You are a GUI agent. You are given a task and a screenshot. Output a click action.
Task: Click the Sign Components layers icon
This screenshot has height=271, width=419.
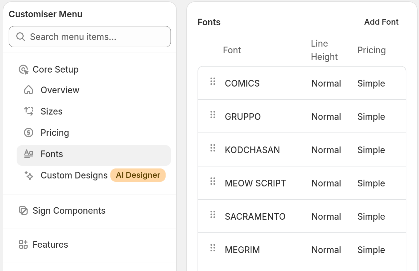(x=23, y=210)
